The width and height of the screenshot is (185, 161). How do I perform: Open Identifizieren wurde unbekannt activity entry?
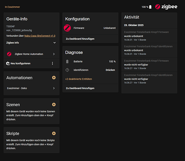tap(149, 50)
